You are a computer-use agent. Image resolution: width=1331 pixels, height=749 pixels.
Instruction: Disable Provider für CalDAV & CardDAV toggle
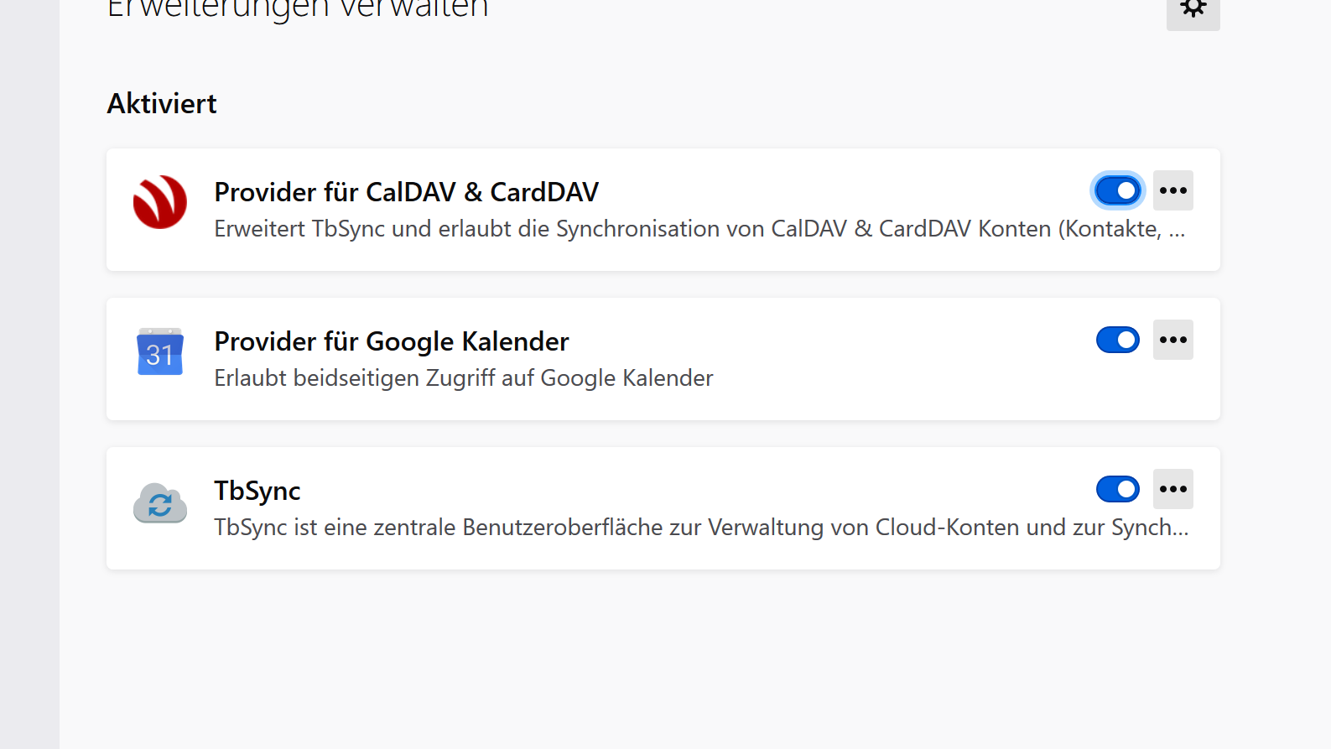tap(1118, 190)
